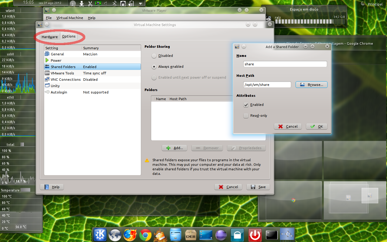
Task: Click the Bluetooth tray icon
Action: click(115, 4)
